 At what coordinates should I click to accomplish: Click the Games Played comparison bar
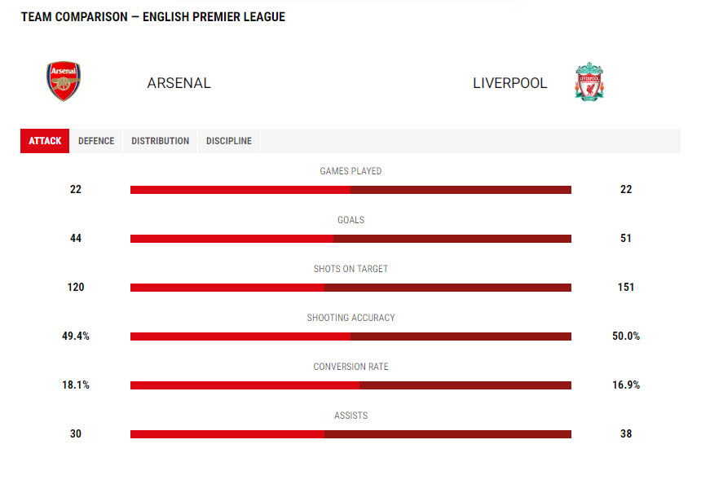coord(350,190)
